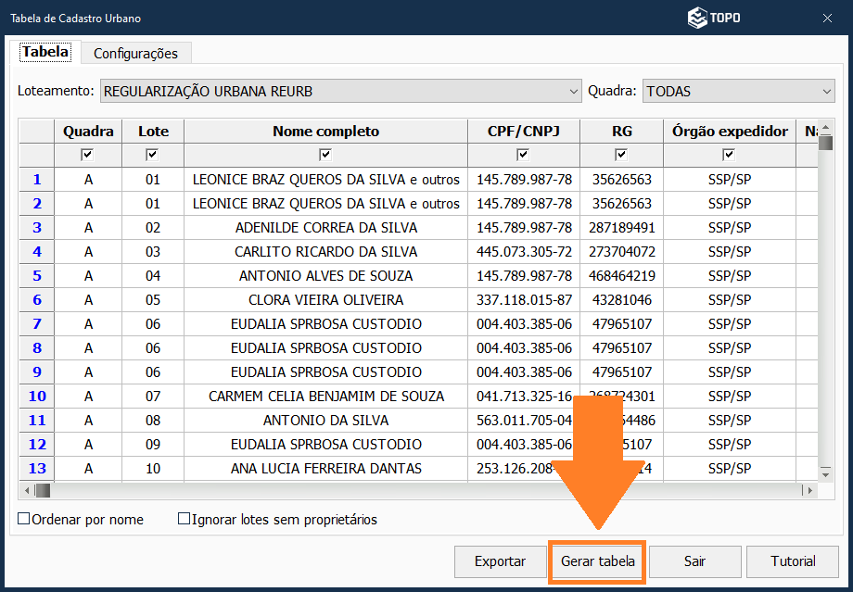Image resolution: width=853 pixels, height=592 pixels.
Task: Close the Tabela de Cadastro Urbano window
Action: pos(827,18)
